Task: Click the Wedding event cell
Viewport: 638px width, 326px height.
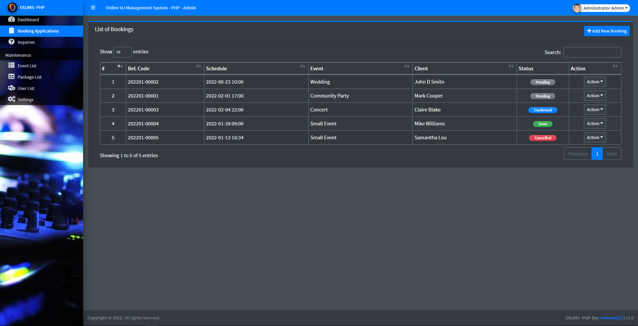Action: point(361,82)
